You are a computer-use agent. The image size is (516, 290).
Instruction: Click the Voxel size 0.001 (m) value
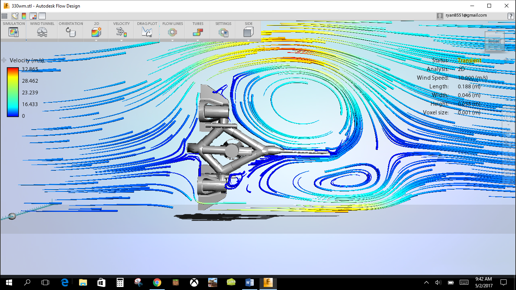469,113
